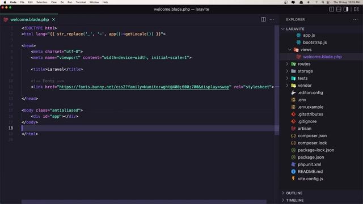Click the Laravel title text in code
363x204 pixels.
[x=56, y=69]
